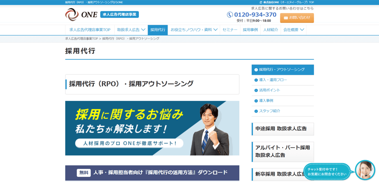The width and height of the screenshot is (379, 182).
Task: Click the お問い合わせ orange button
Action: (297, 18)
